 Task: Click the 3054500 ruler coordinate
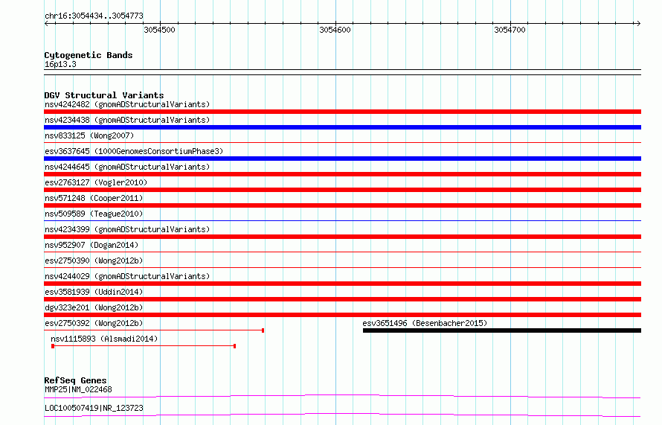159,30
